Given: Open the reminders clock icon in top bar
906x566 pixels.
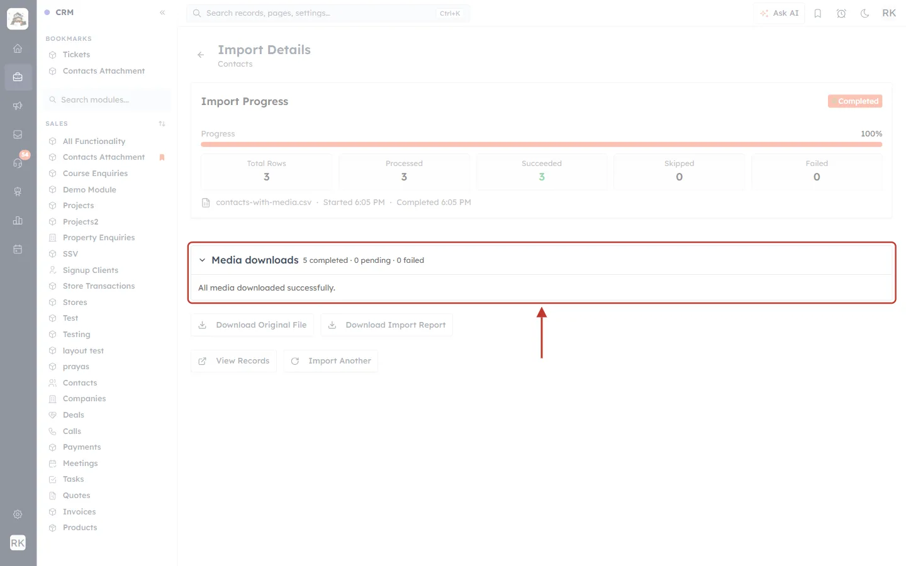Looking at the screenshot, I should click(841, 13).
